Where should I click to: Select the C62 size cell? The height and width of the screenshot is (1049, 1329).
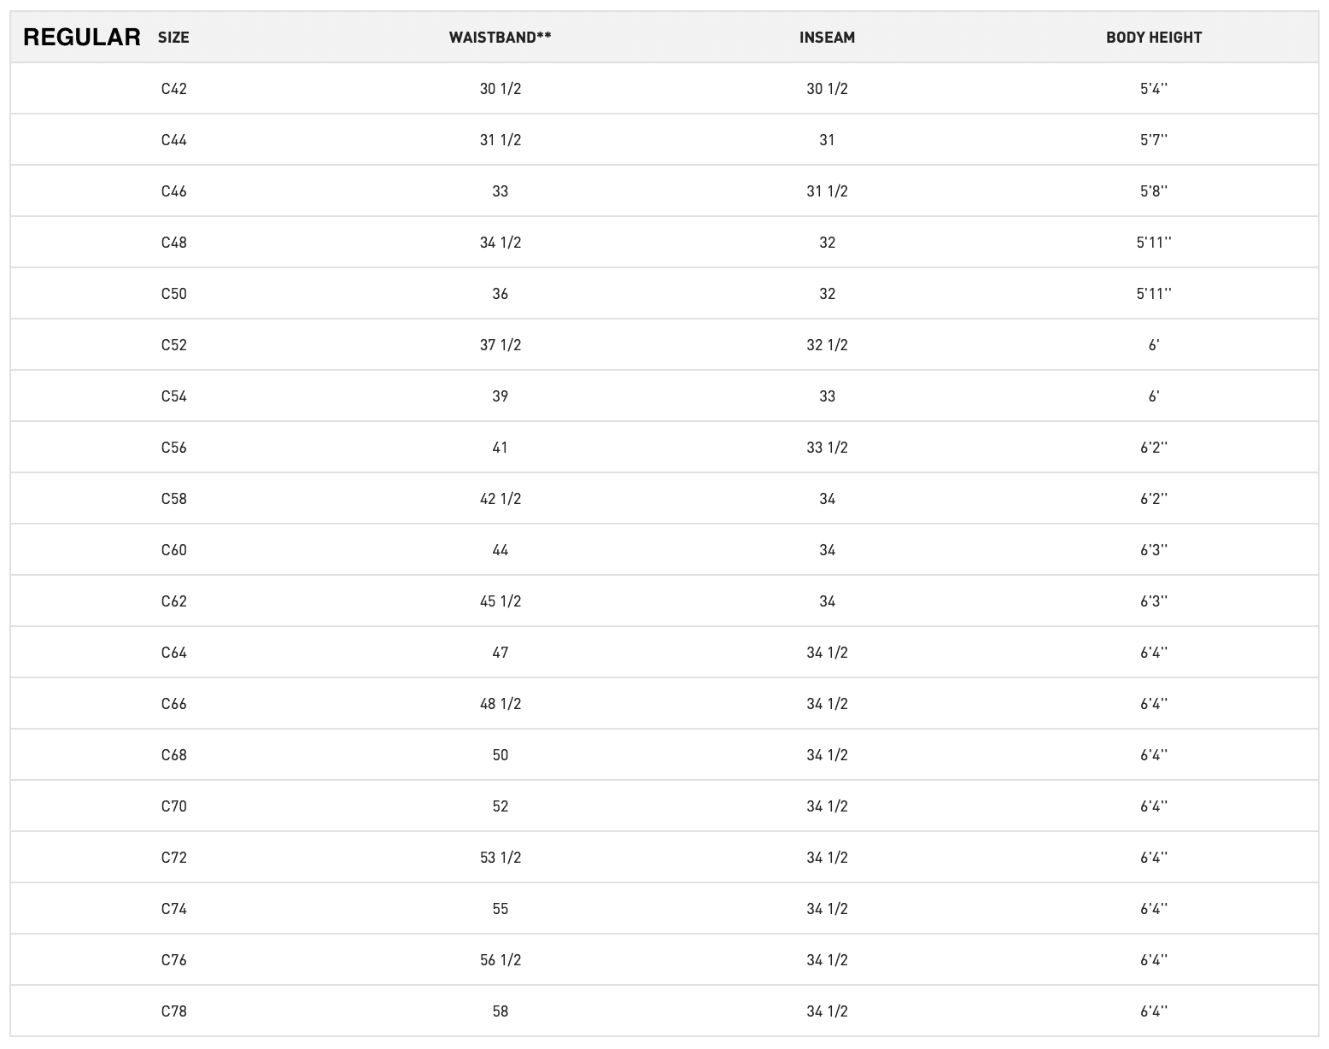173,601
